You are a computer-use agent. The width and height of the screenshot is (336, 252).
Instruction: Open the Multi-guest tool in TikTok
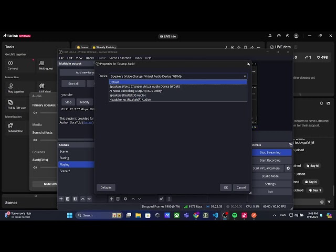[x=46, y=65]
